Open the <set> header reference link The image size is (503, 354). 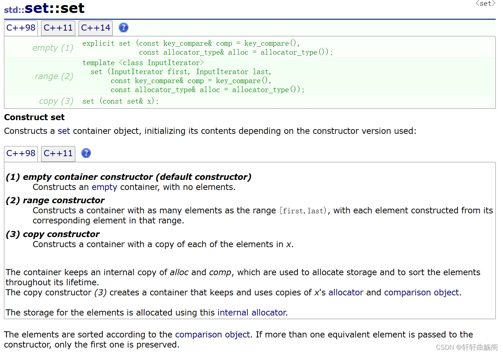485,4
